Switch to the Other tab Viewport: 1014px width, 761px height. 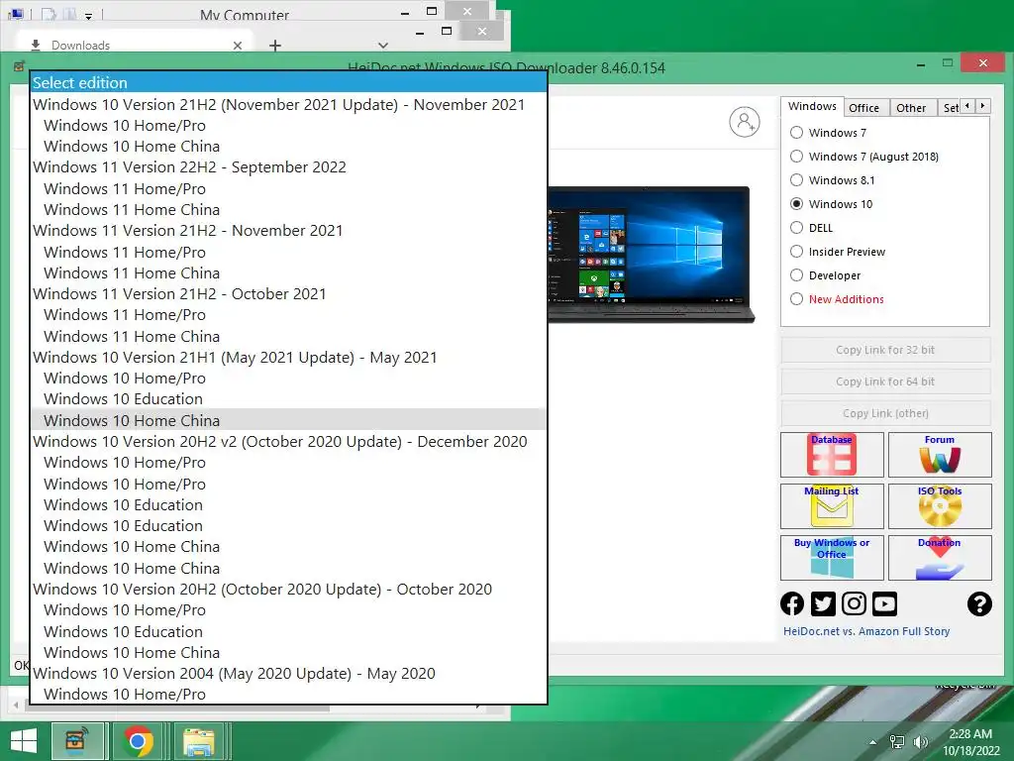tap(911, 108)
